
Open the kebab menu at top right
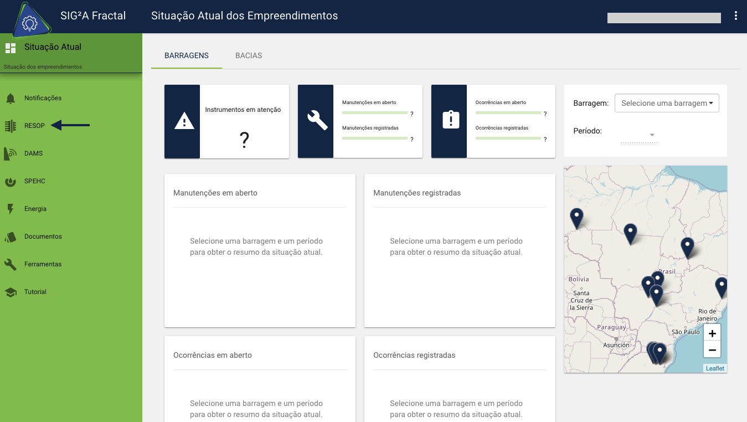736,16
